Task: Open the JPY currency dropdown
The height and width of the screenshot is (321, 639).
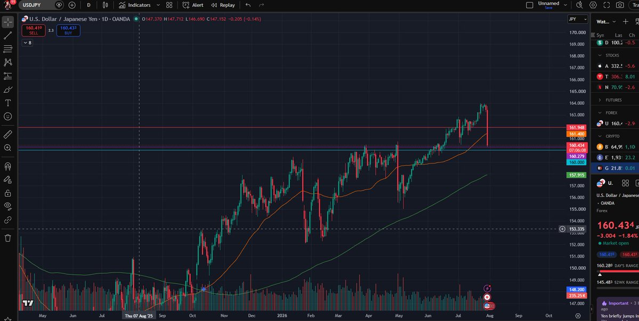Action: coord(578,19)
